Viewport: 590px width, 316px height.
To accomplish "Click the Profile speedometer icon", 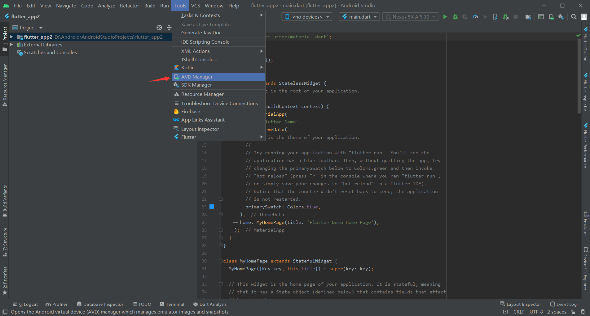I will (475, 17).
